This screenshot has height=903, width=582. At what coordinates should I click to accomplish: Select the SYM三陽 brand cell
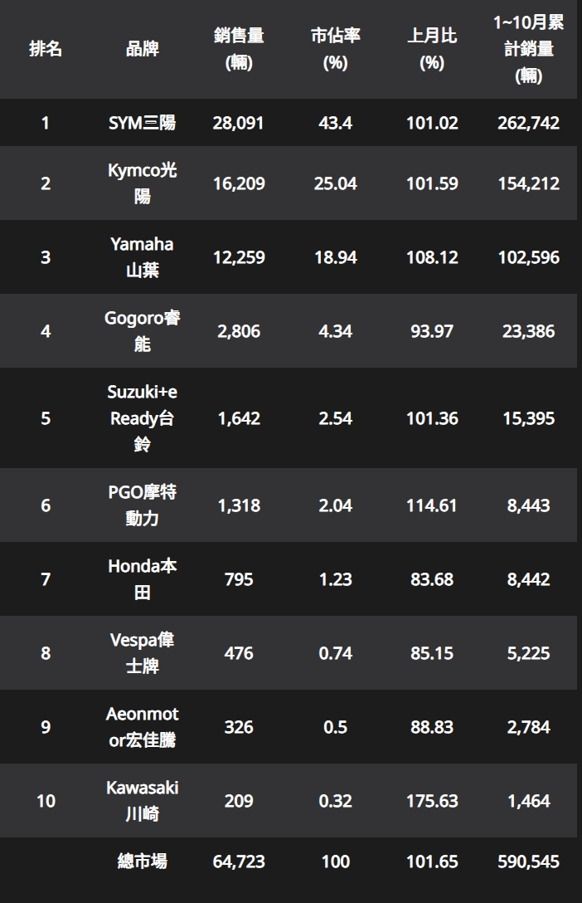point(142,123)
